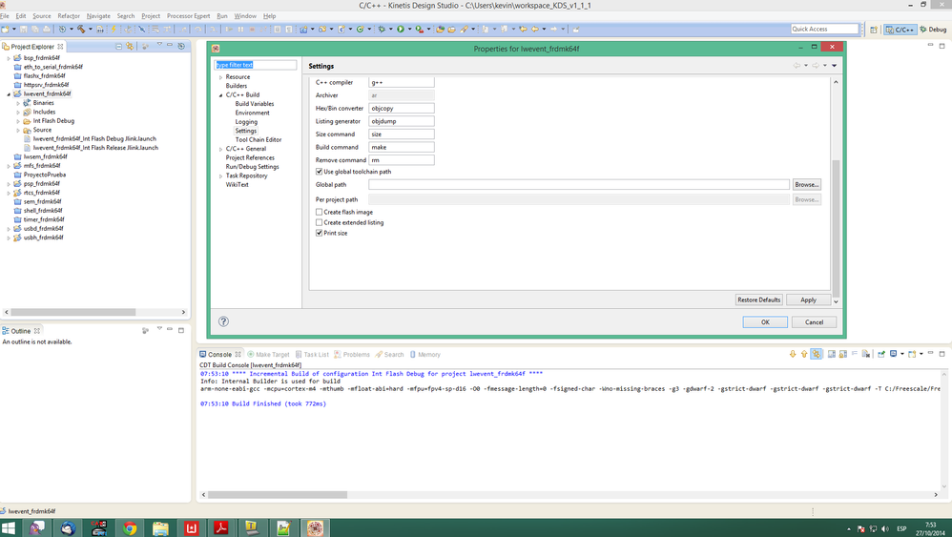Switch to the Task List tab
The image size is (952, 537).
[x=312, y=355]
